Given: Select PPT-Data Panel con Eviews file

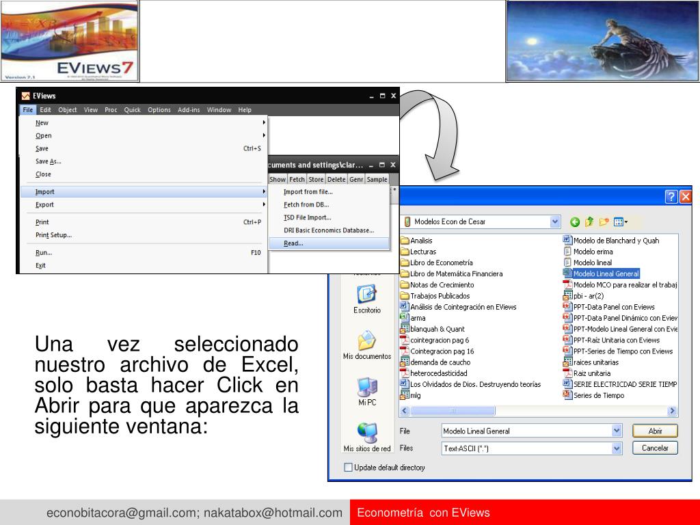Looking at the screenshot, I should coord(609,307).
